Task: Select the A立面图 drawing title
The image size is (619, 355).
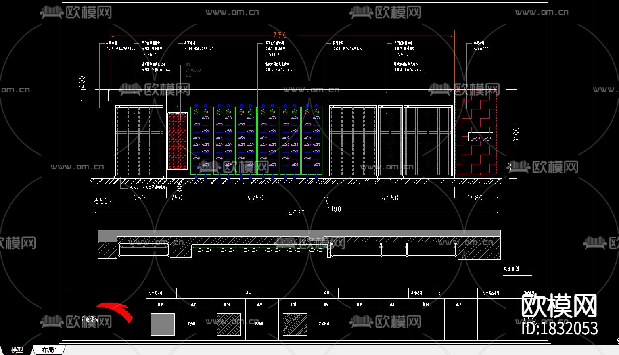Action: [511, 269]
